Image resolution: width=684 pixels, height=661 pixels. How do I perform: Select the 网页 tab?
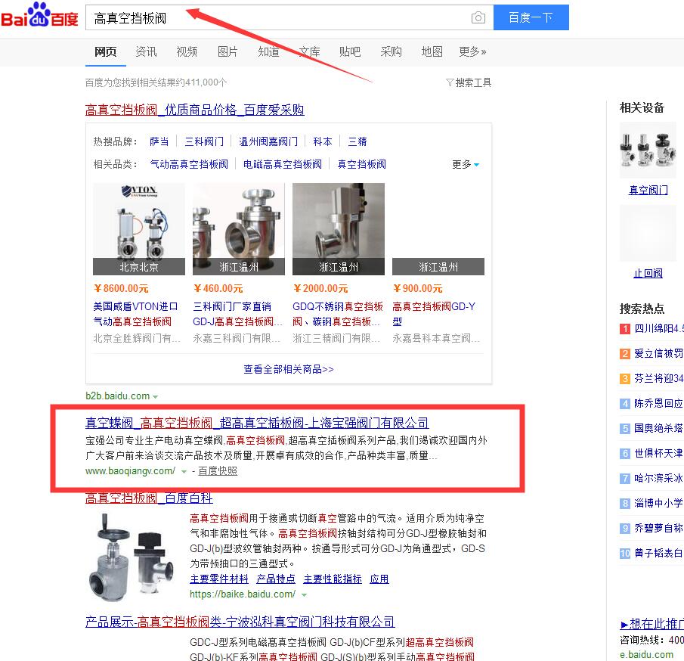click(x=106, y=52)
